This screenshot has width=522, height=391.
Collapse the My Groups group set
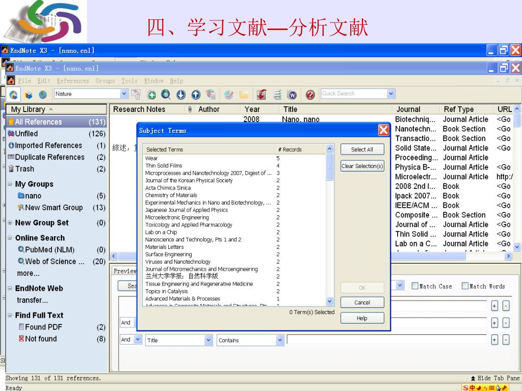[x=10, y=184]
